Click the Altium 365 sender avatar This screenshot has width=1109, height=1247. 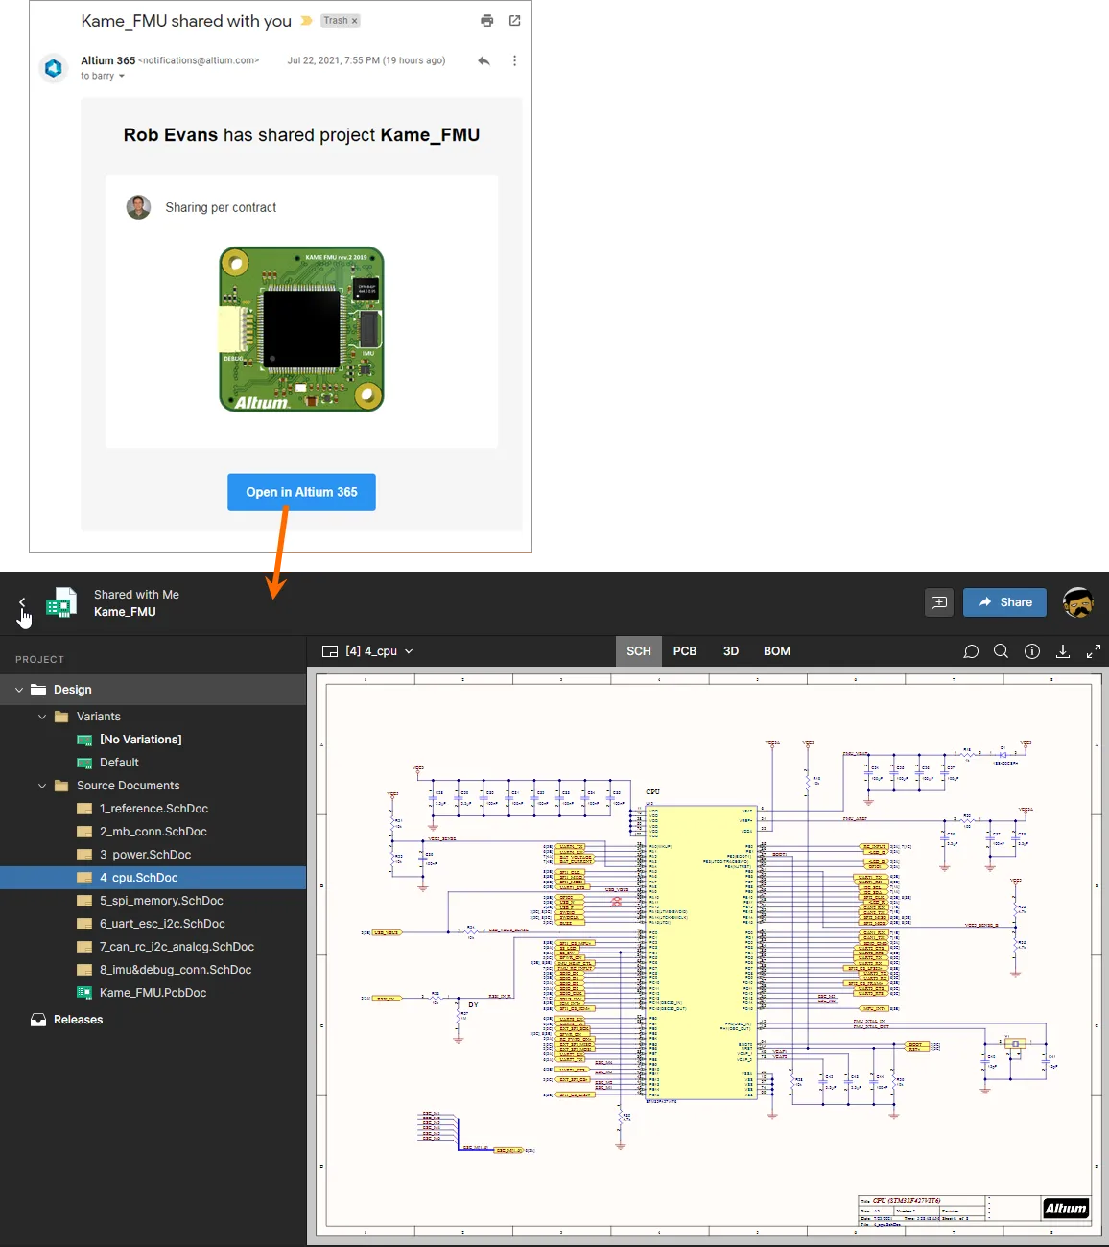click(54, 68)
